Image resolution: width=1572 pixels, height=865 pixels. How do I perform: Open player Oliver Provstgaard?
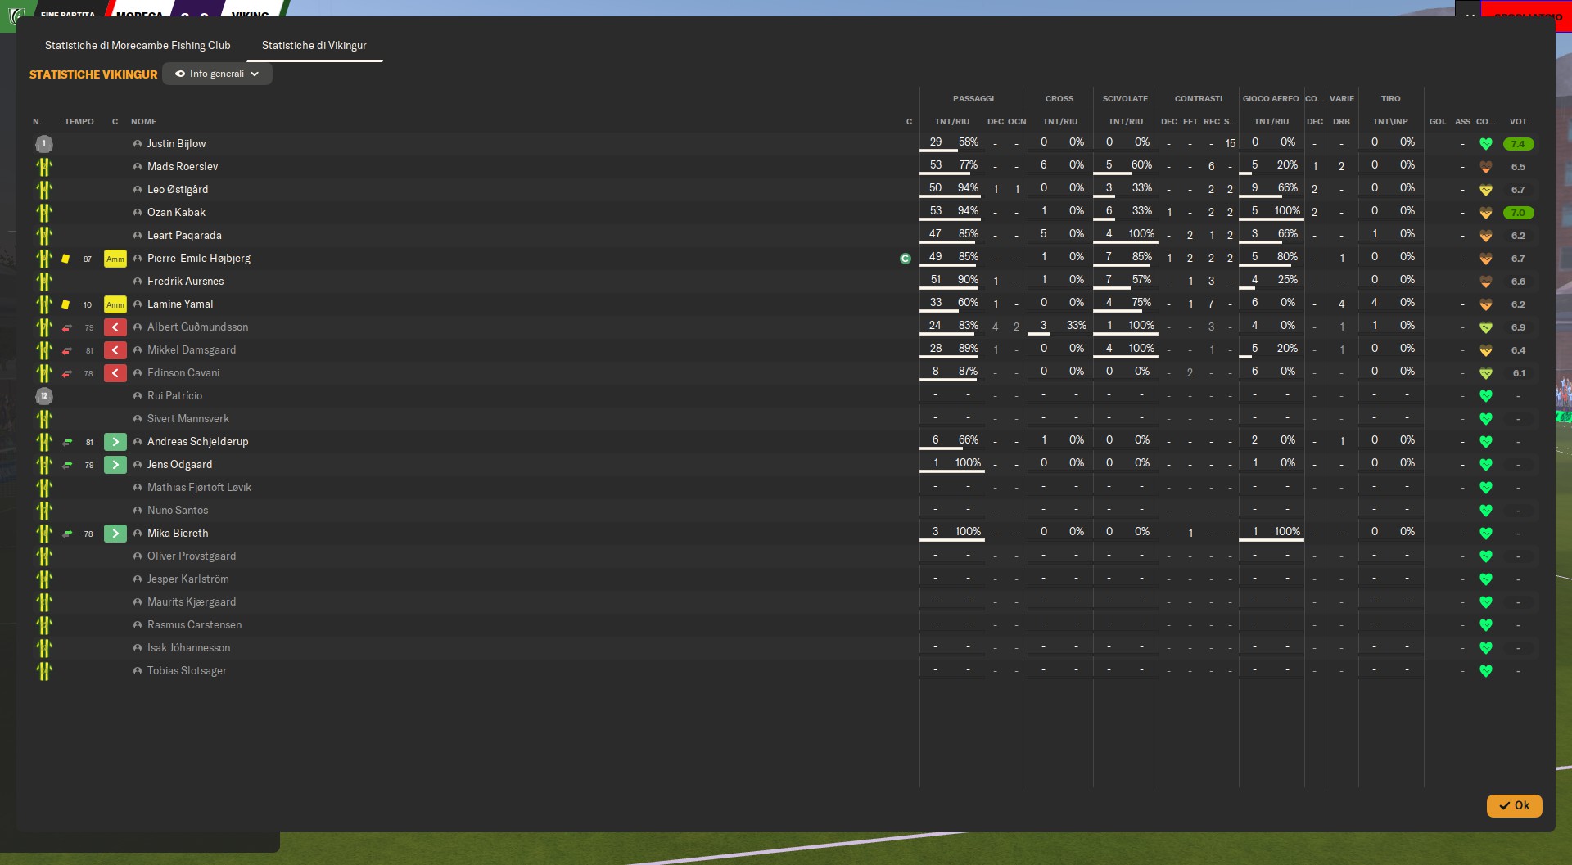[192, 556]
